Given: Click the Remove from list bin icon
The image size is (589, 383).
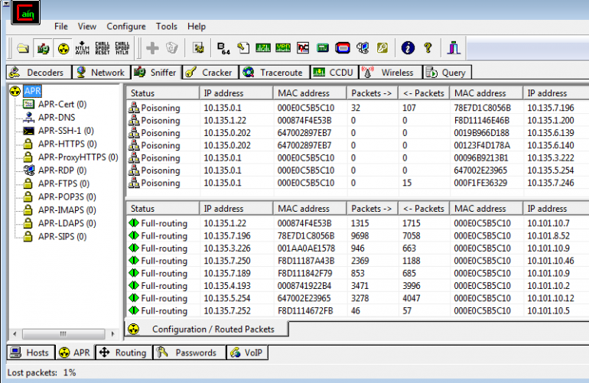Looking at the screenshot, I should (x=172, y=48).
